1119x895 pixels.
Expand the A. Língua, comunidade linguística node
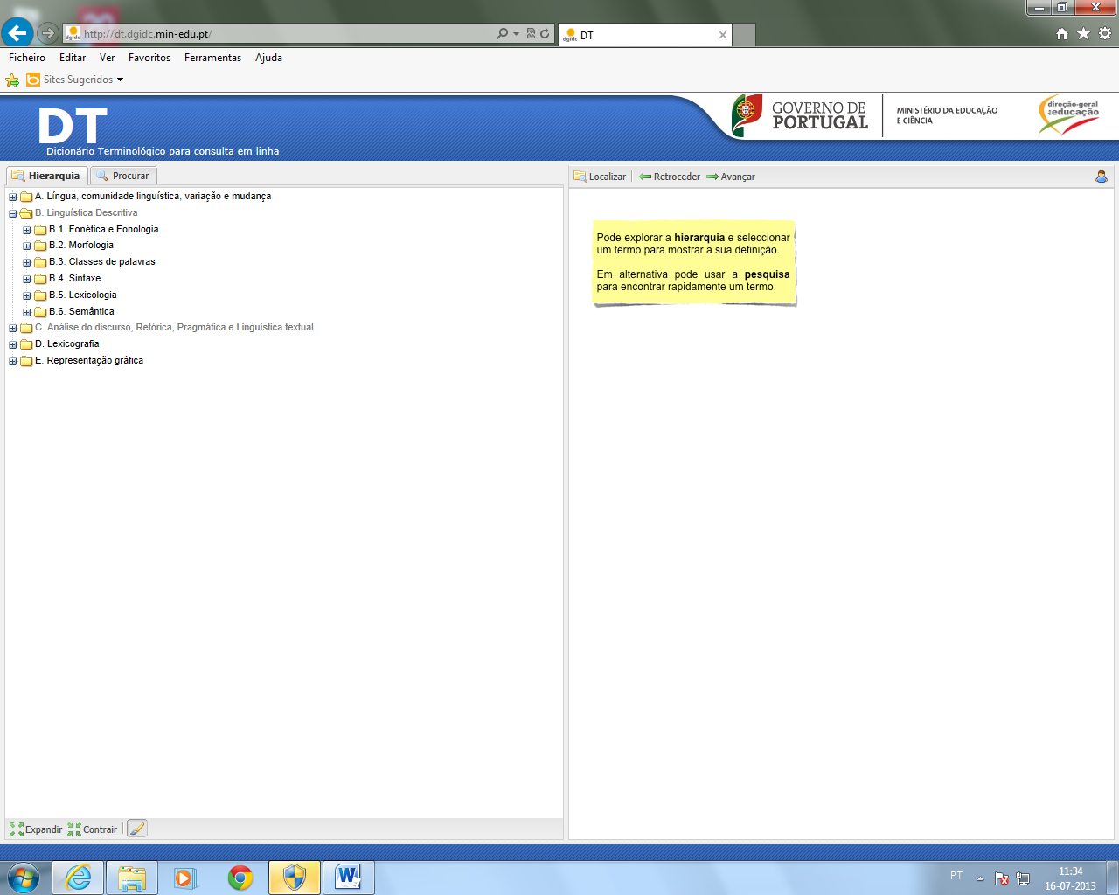[13, 197]
